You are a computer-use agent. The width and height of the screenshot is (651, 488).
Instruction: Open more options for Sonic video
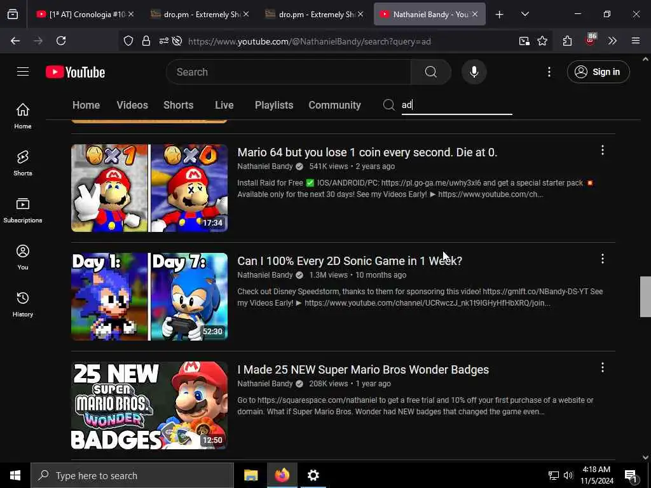(603, 259)
